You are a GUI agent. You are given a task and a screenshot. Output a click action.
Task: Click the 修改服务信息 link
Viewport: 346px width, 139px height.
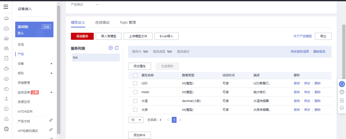300,52
